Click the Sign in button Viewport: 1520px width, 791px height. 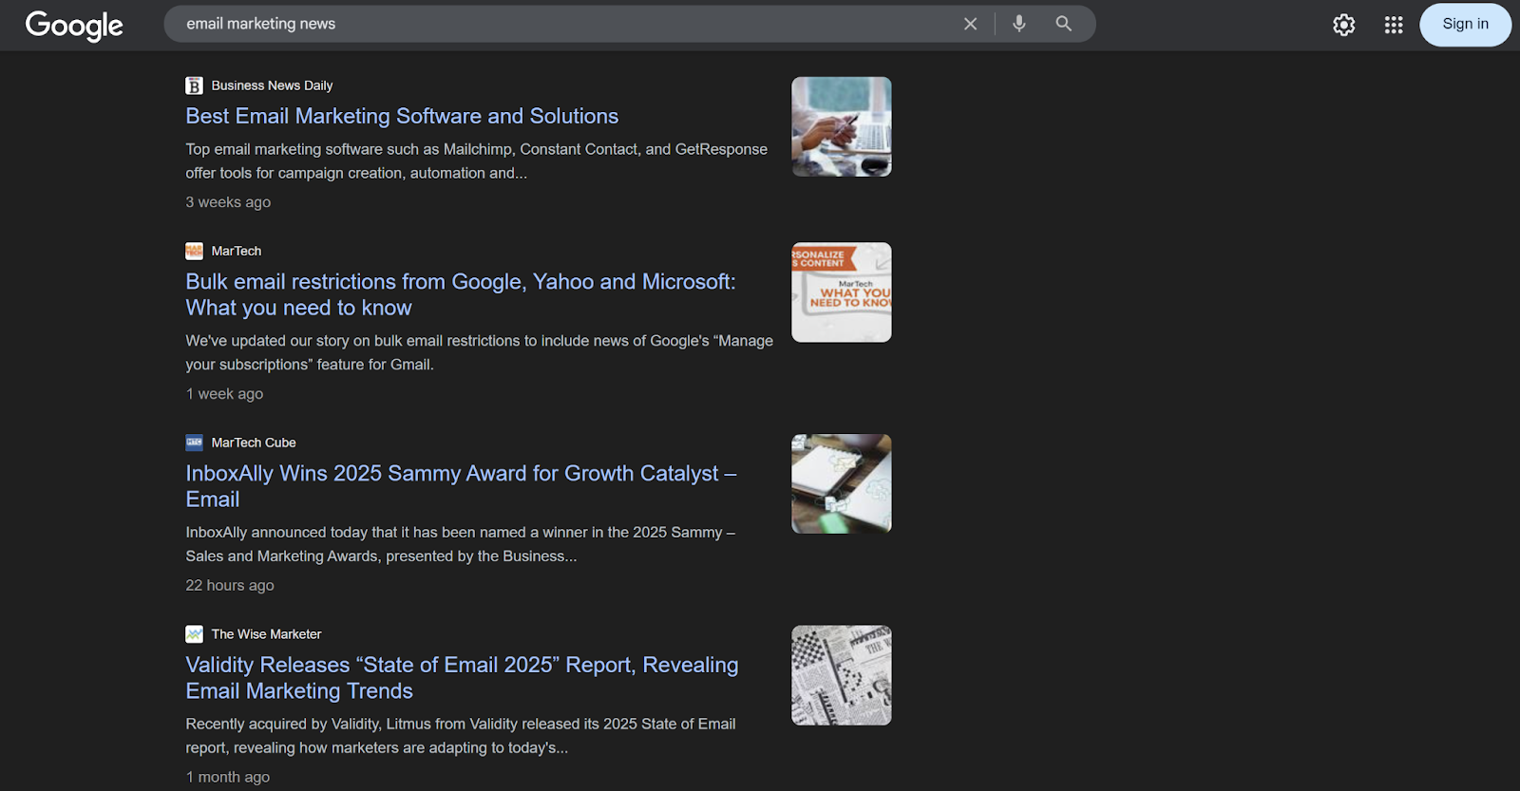[1465, 25]
